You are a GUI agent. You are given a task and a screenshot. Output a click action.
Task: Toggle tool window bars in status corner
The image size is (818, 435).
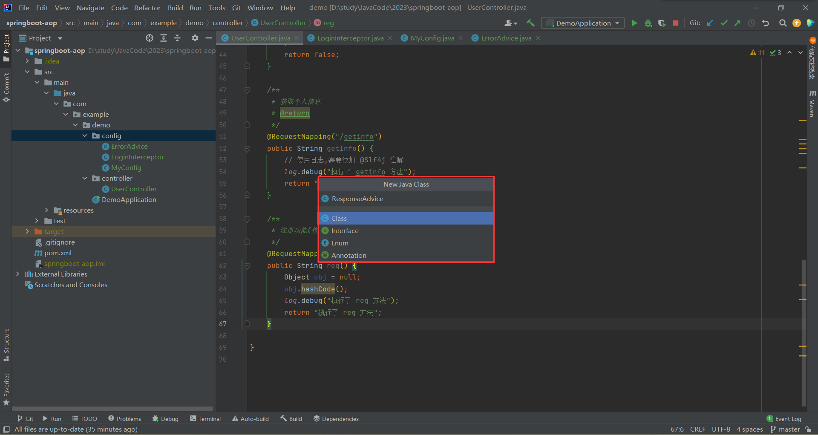point(6,429)
